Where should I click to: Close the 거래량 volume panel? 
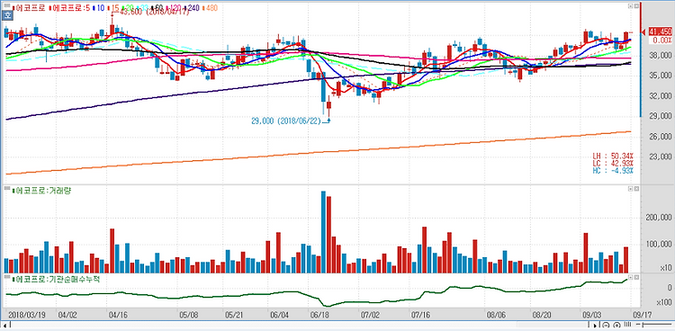pyautogui.click(x=636, y=189)
